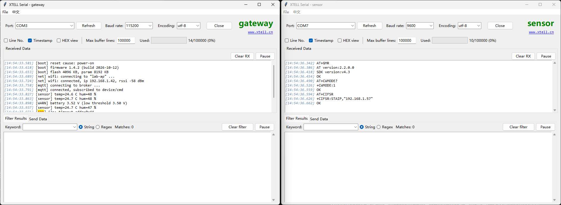The image size is (561, 205).
Task: Select Regex filter mode in gateway window
Action: (x=98, y=127)
